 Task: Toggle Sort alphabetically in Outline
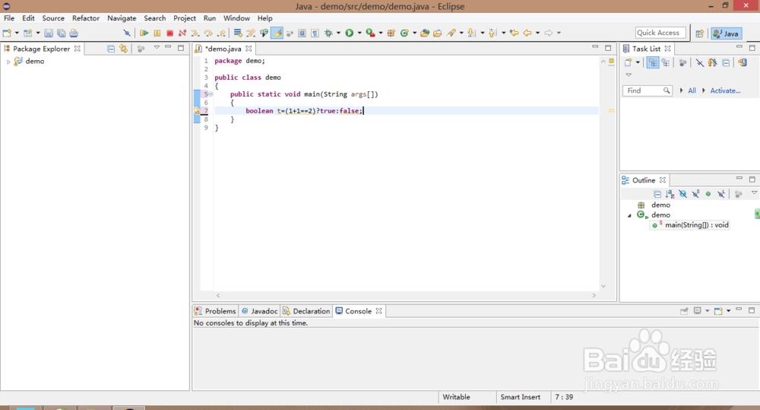coord(670,194)
